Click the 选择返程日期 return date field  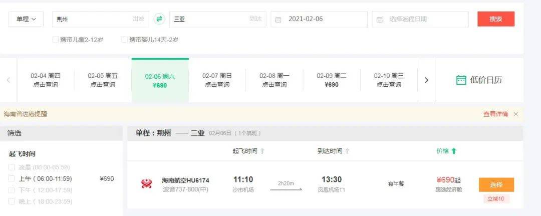420,19
